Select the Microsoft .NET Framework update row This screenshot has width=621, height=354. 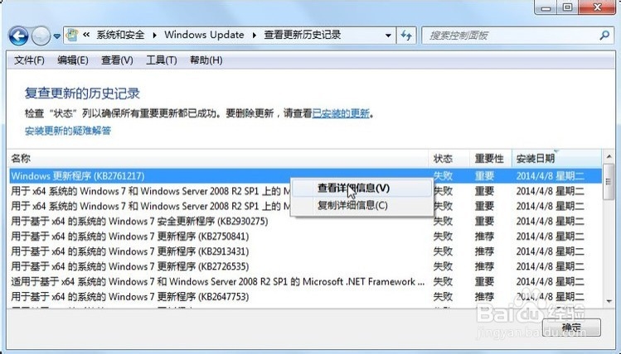point(305,282)
